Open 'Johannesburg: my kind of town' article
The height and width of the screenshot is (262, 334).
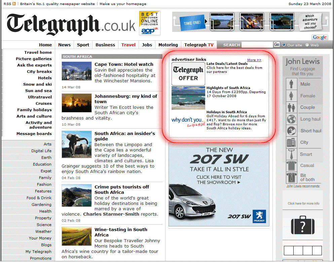126,99
